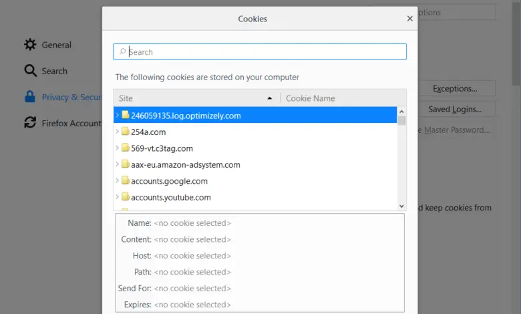Sort cookies by the Site column header
This screenshot has width=521, height=314.
coord(194,98)
